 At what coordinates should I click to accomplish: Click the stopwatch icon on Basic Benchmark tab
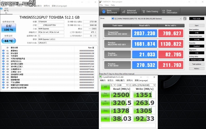[104, 11]
